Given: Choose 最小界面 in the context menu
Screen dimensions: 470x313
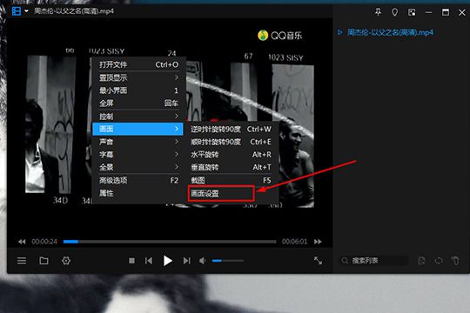Looking at the screenshot, I should [x=138, y=90].
